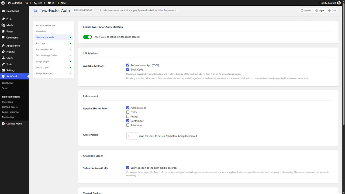Image resolution: width=345 pixels, height=194 pixels.
Task: Open the Passwordless First section
Action: coord(53,50)
